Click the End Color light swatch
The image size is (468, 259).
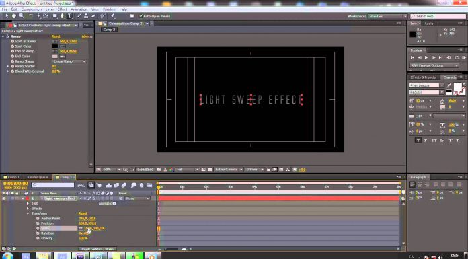tap(55, 56)
